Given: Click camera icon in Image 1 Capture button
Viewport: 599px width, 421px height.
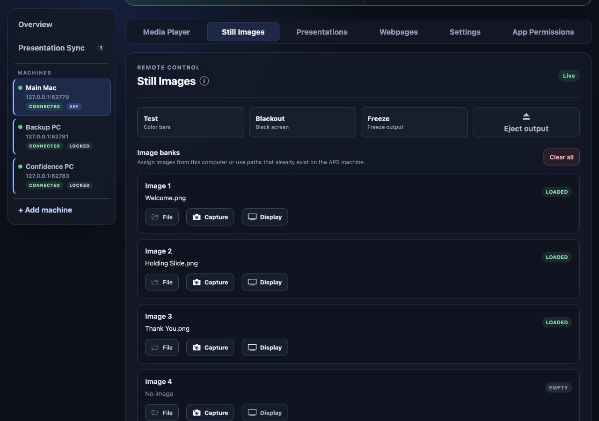Looking at the screenshot, I should coord(197,217).
